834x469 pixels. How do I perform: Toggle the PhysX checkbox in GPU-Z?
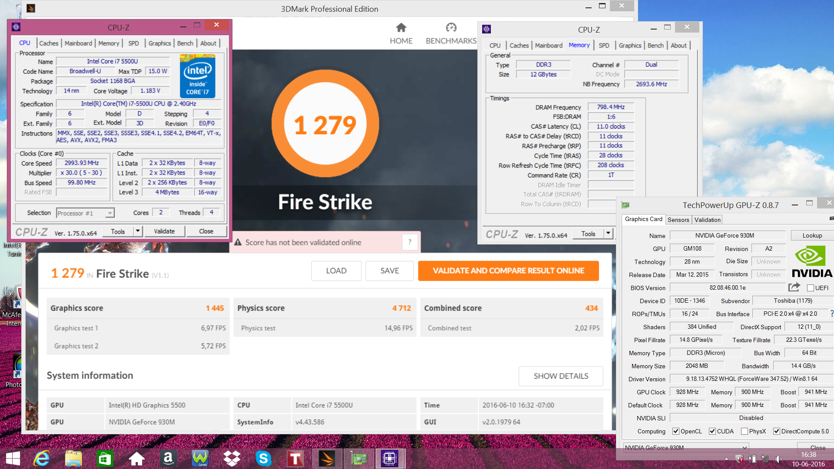click(745, 431)
